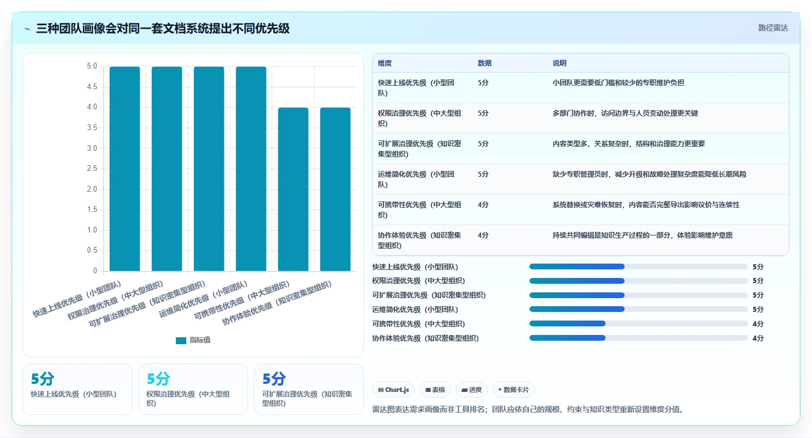Click the 协作体验优先级 progress bar
This screenshot has height=438, width=812.
(x=638, y=338)
